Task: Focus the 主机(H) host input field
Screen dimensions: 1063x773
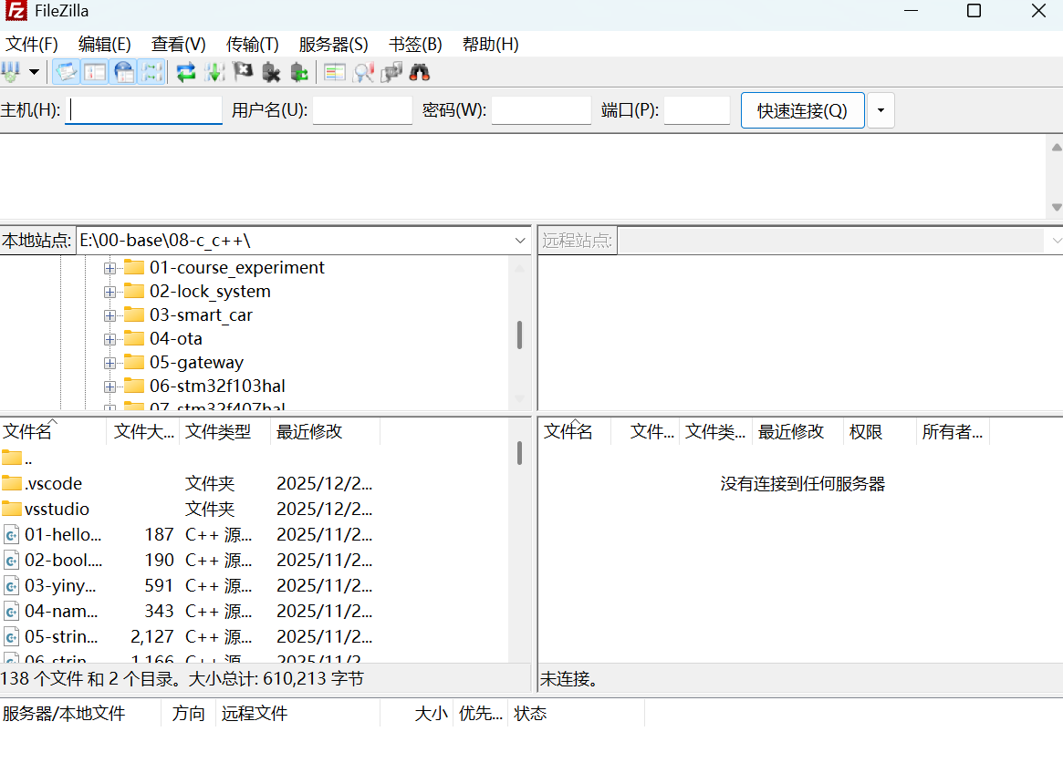Action: point(144,109)
